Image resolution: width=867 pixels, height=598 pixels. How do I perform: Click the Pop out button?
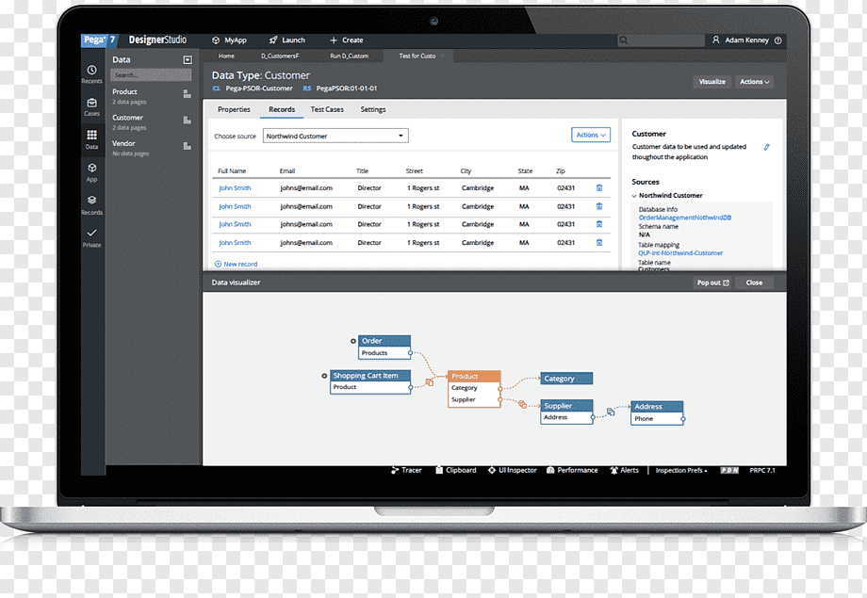712,283
